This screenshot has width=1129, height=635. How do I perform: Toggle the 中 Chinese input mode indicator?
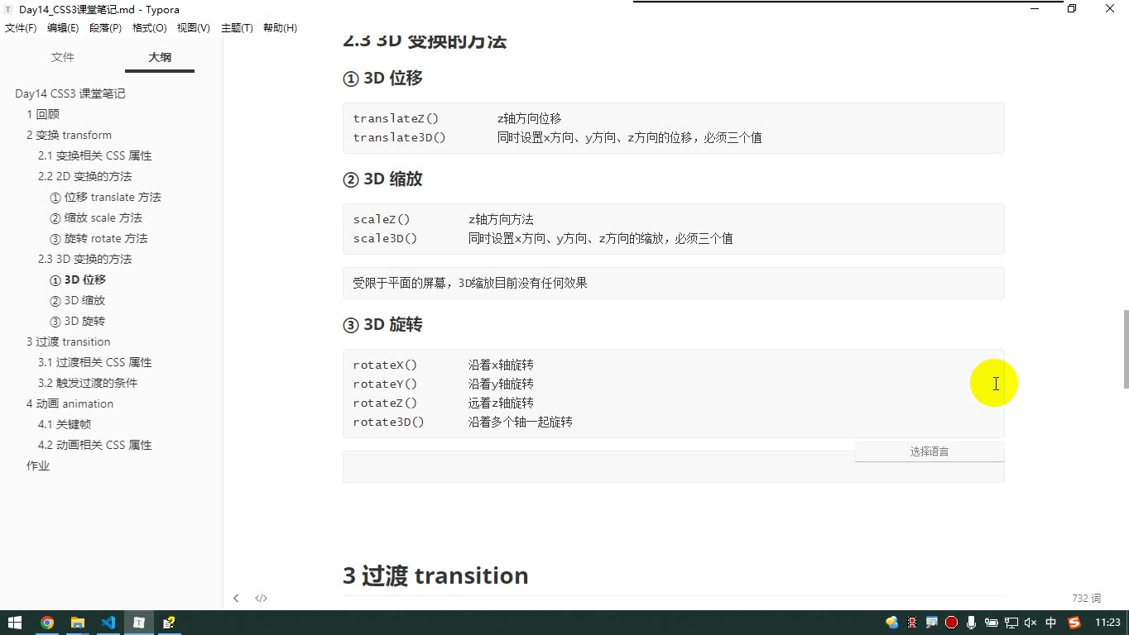click(x=1051, y=623)
